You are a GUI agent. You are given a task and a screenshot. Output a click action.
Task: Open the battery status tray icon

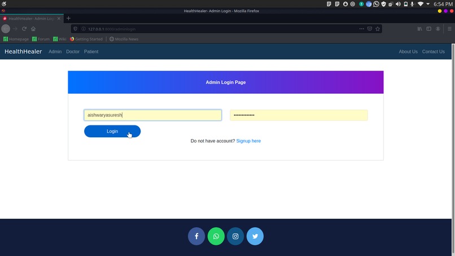[406, 4]
